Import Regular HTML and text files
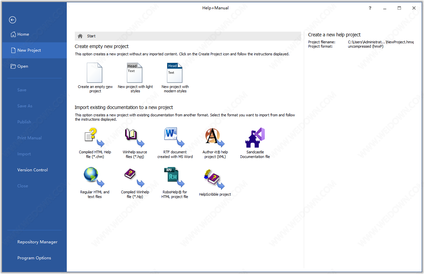 [94, 177]
